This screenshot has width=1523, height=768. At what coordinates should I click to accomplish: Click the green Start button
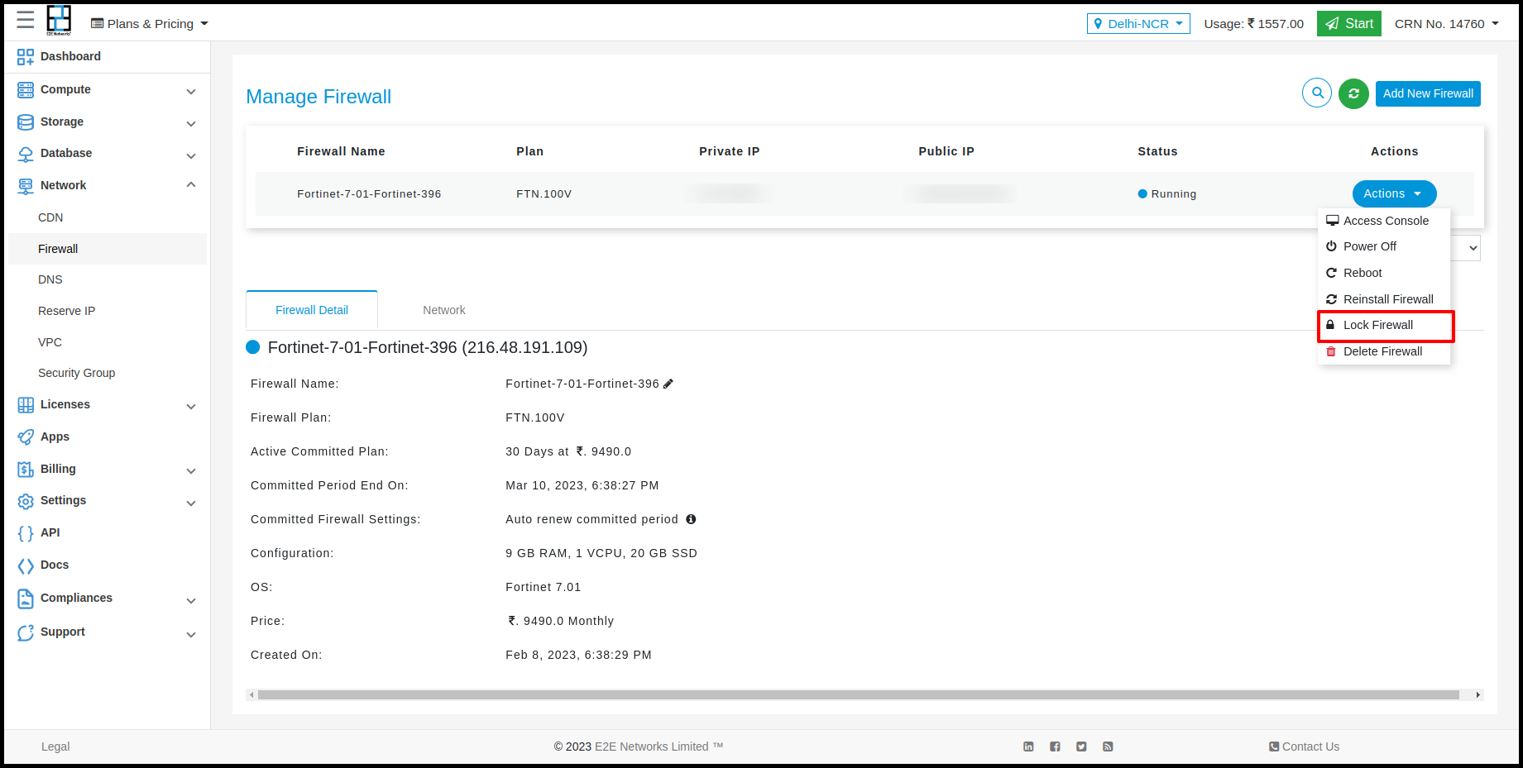[1349, 24]
